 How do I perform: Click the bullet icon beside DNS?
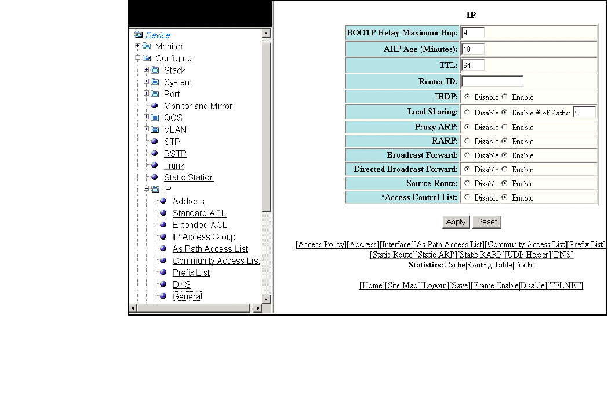pyautogui.click(x=163, y=284)
